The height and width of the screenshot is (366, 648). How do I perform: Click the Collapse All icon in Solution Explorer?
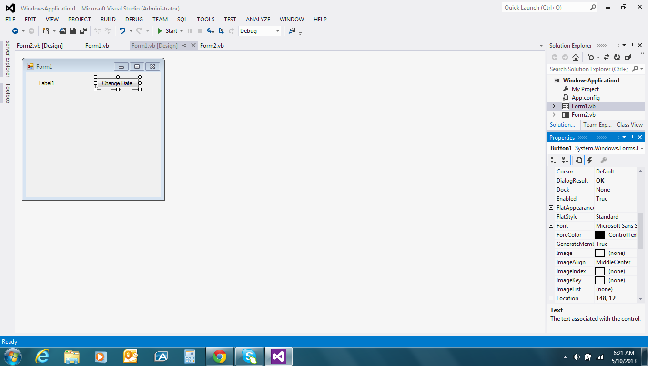point(628,57)
